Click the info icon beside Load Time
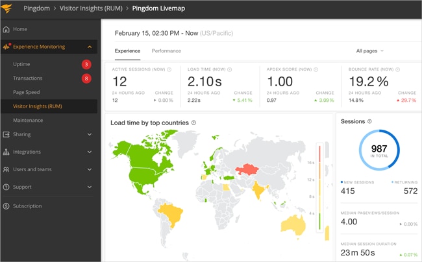 [230, 69]
